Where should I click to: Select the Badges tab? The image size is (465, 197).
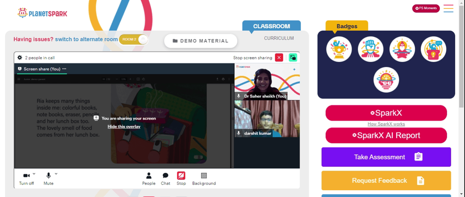tap(347, 26)
